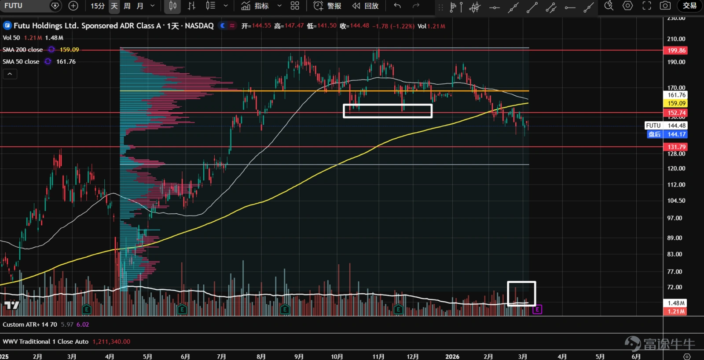
Task: Grab the drawing toolbar drag handle
Action: pyautogui.click(x=440, y=7)
